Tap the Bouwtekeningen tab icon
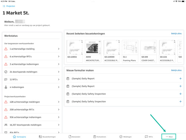 (40, 137)
